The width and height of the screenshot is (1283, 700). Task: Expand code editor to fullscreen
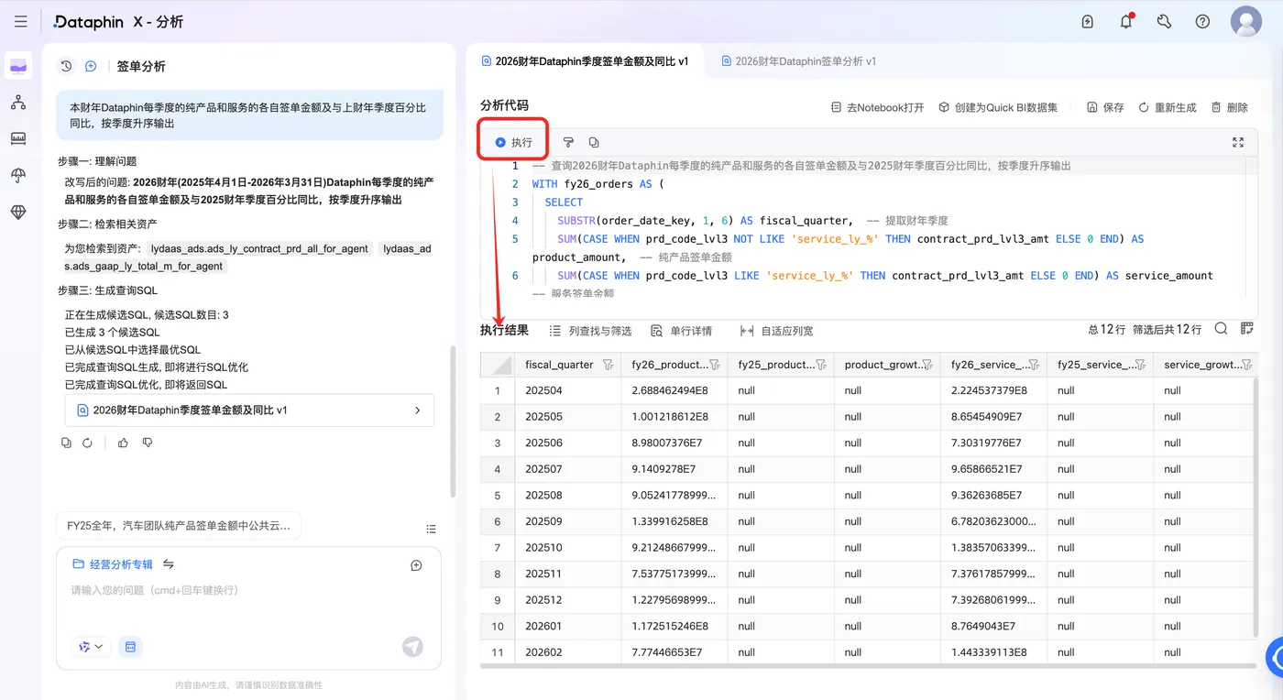pos(1238,142)
